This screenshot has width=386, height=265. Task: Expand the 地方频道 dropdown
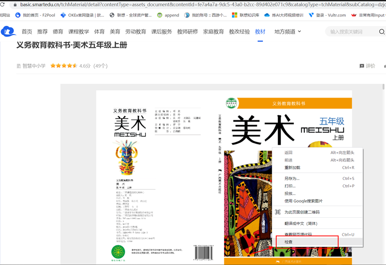tap(287, 32)
